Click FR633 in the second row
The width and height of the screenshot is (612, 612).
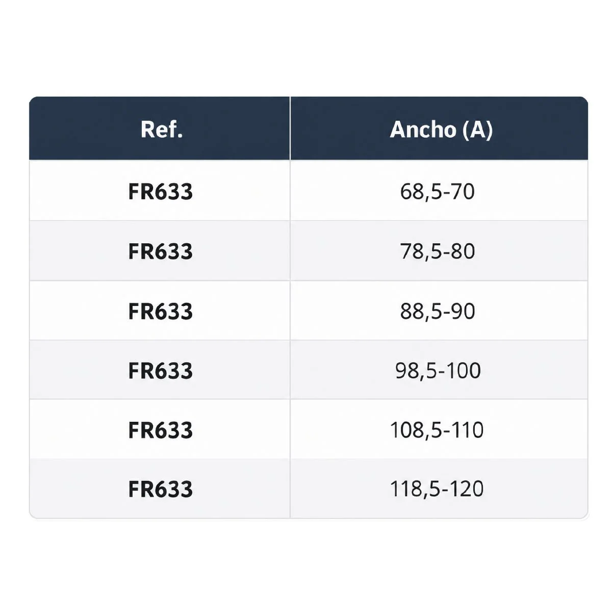(160, 251)
